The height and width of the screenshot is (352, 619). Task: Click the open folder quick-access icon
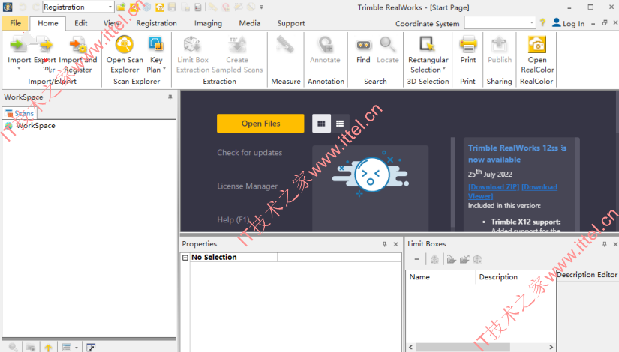pyautogui.click(x=121, y=7)
